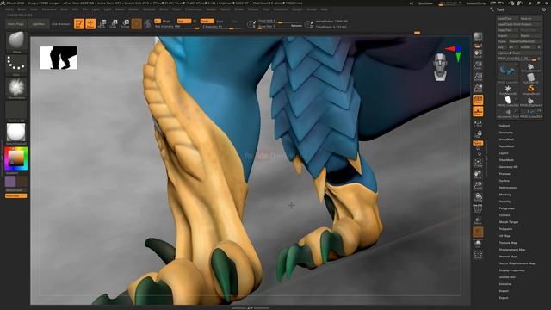Select the PolyMesh3D star tool
The width and height of the screenshot is (551, 310).
[508, 90]
